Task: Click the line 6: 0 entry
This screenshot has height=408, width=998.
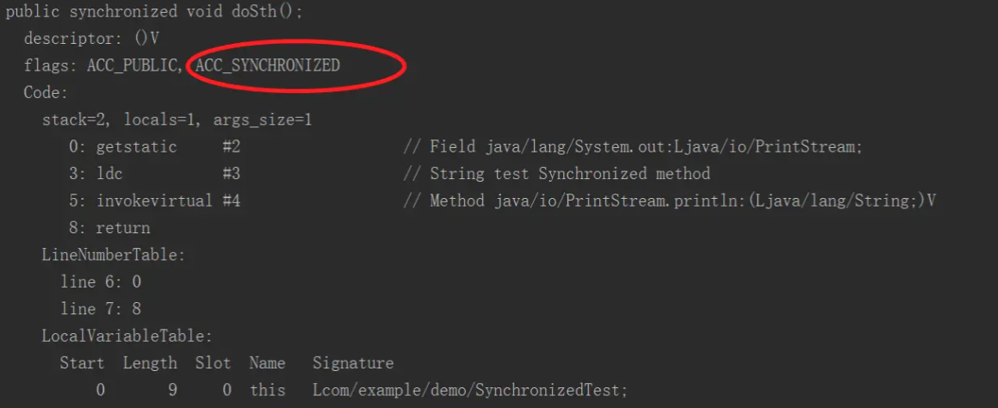Action: [x=100, y=281]
